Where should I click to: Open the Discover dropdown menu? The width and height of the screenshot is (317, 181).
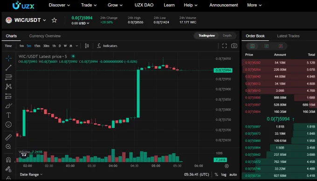(59, 5)
